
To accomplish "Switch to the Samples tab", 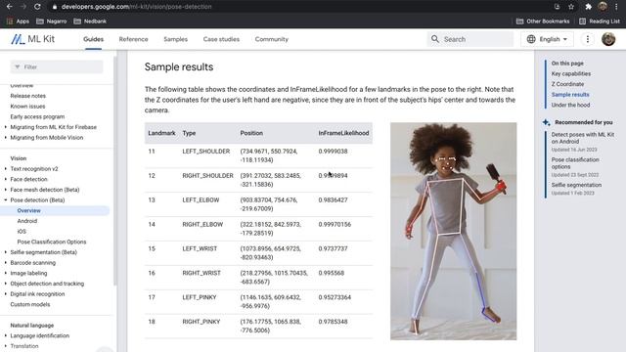I will pyautogui.click(x=176, y=39).
